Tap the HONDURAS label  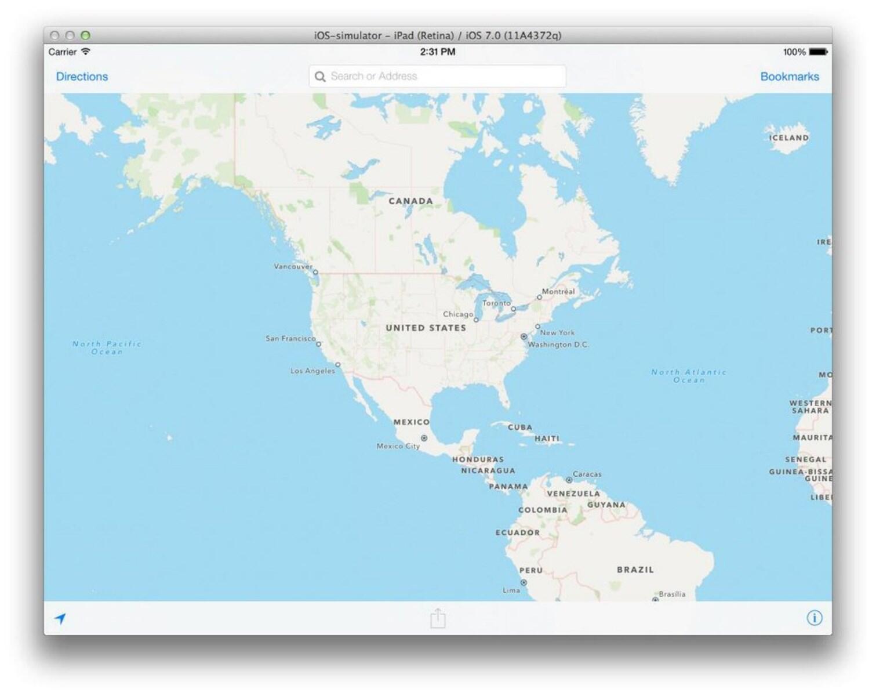(x=478, y=459)
